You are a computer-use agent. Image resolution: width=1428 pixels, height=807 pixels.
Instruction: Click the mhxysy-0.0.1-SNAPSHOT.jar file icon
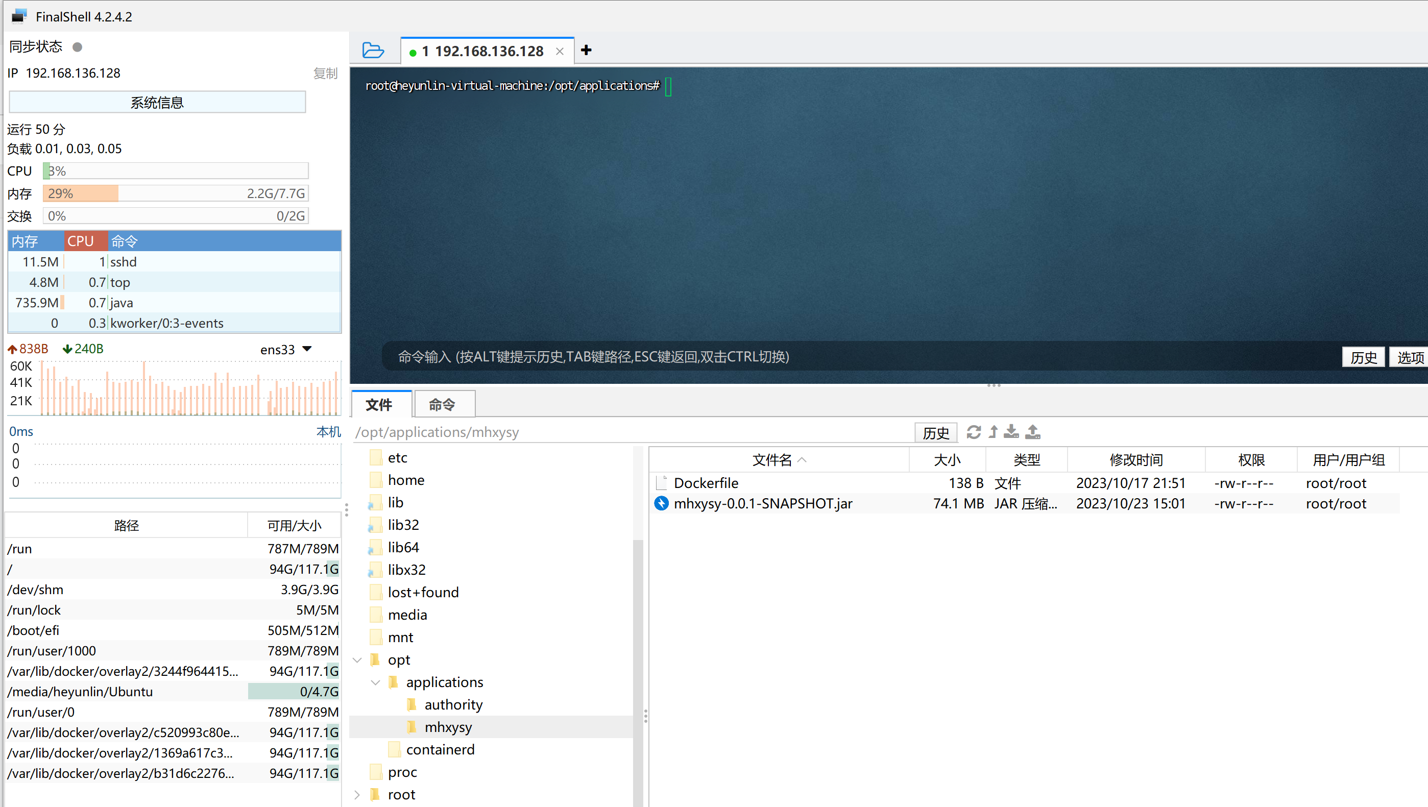click(661, 503)
